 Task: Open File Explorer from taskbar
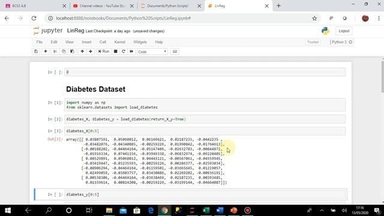(x=109, y=211)
